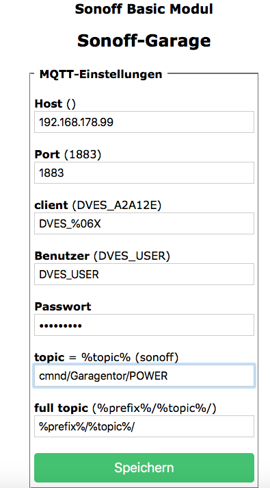Select the Benutzer field with DVES_USER
Image resolution: width=270 pixels, height=488 pixels.
tap(144, 274)
